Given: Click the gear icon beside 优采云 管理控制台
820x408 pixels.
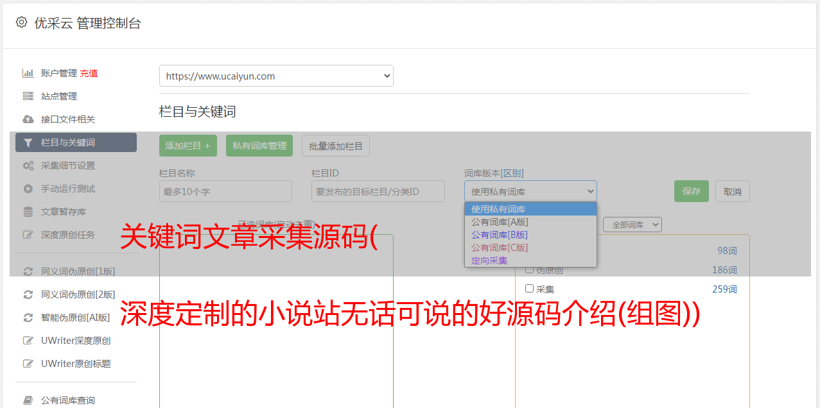Looking at the screenshot, I should click(21, 22).
